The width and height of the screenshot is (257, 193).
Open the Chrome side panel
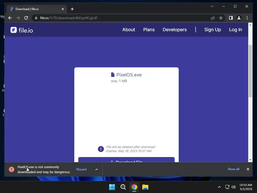[x=231, y=18]
